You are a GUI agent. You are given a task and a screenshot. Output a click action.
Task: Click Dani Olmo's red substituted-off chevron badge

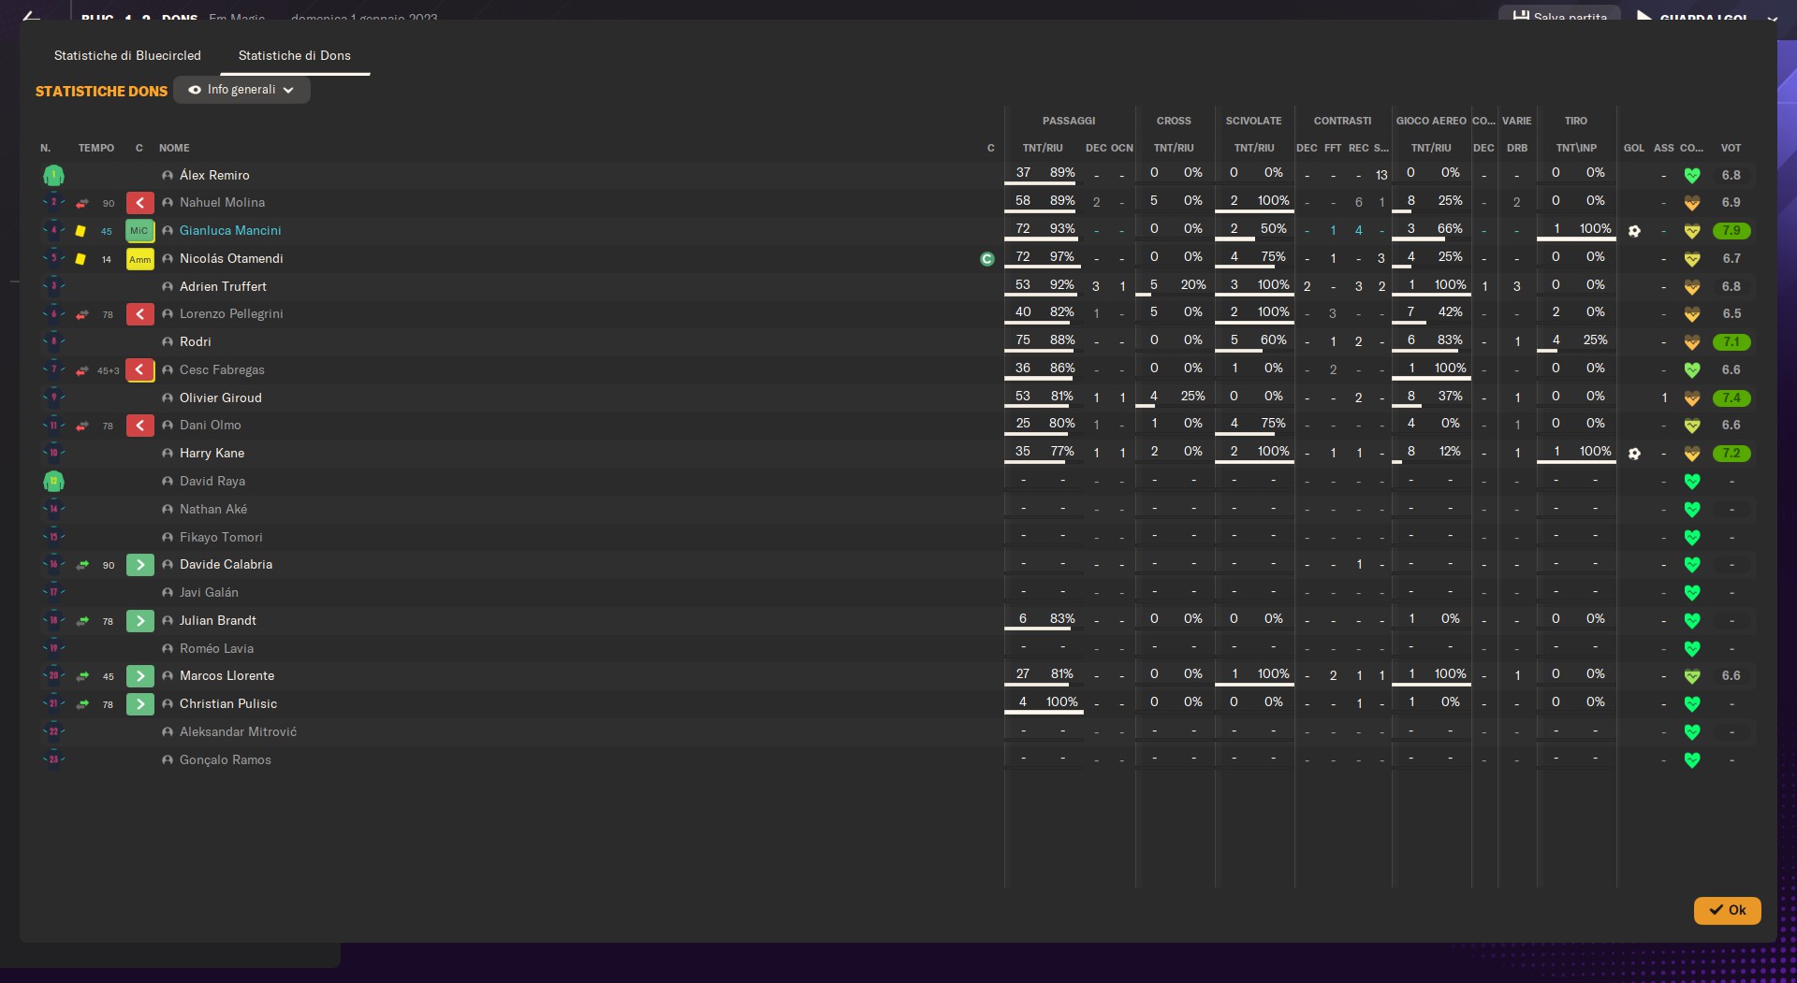click(139, 426)
